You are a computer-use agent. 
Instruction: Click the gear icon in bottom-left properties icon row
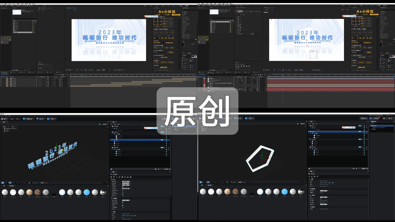131,177
